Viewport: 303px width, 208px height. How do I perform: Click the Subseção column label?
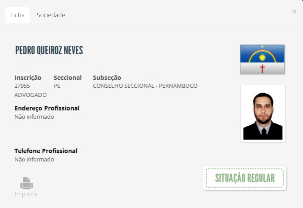click(107, 78)
